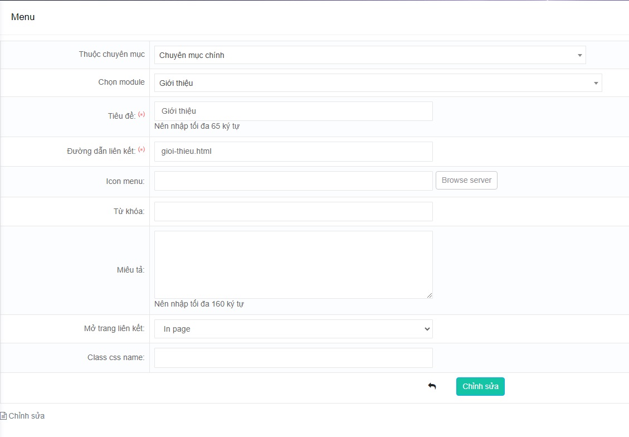Expand the Chọn module dropdown
Image resolution: width=629 pixels, height=437 pixels.
(x=378, y=83)
